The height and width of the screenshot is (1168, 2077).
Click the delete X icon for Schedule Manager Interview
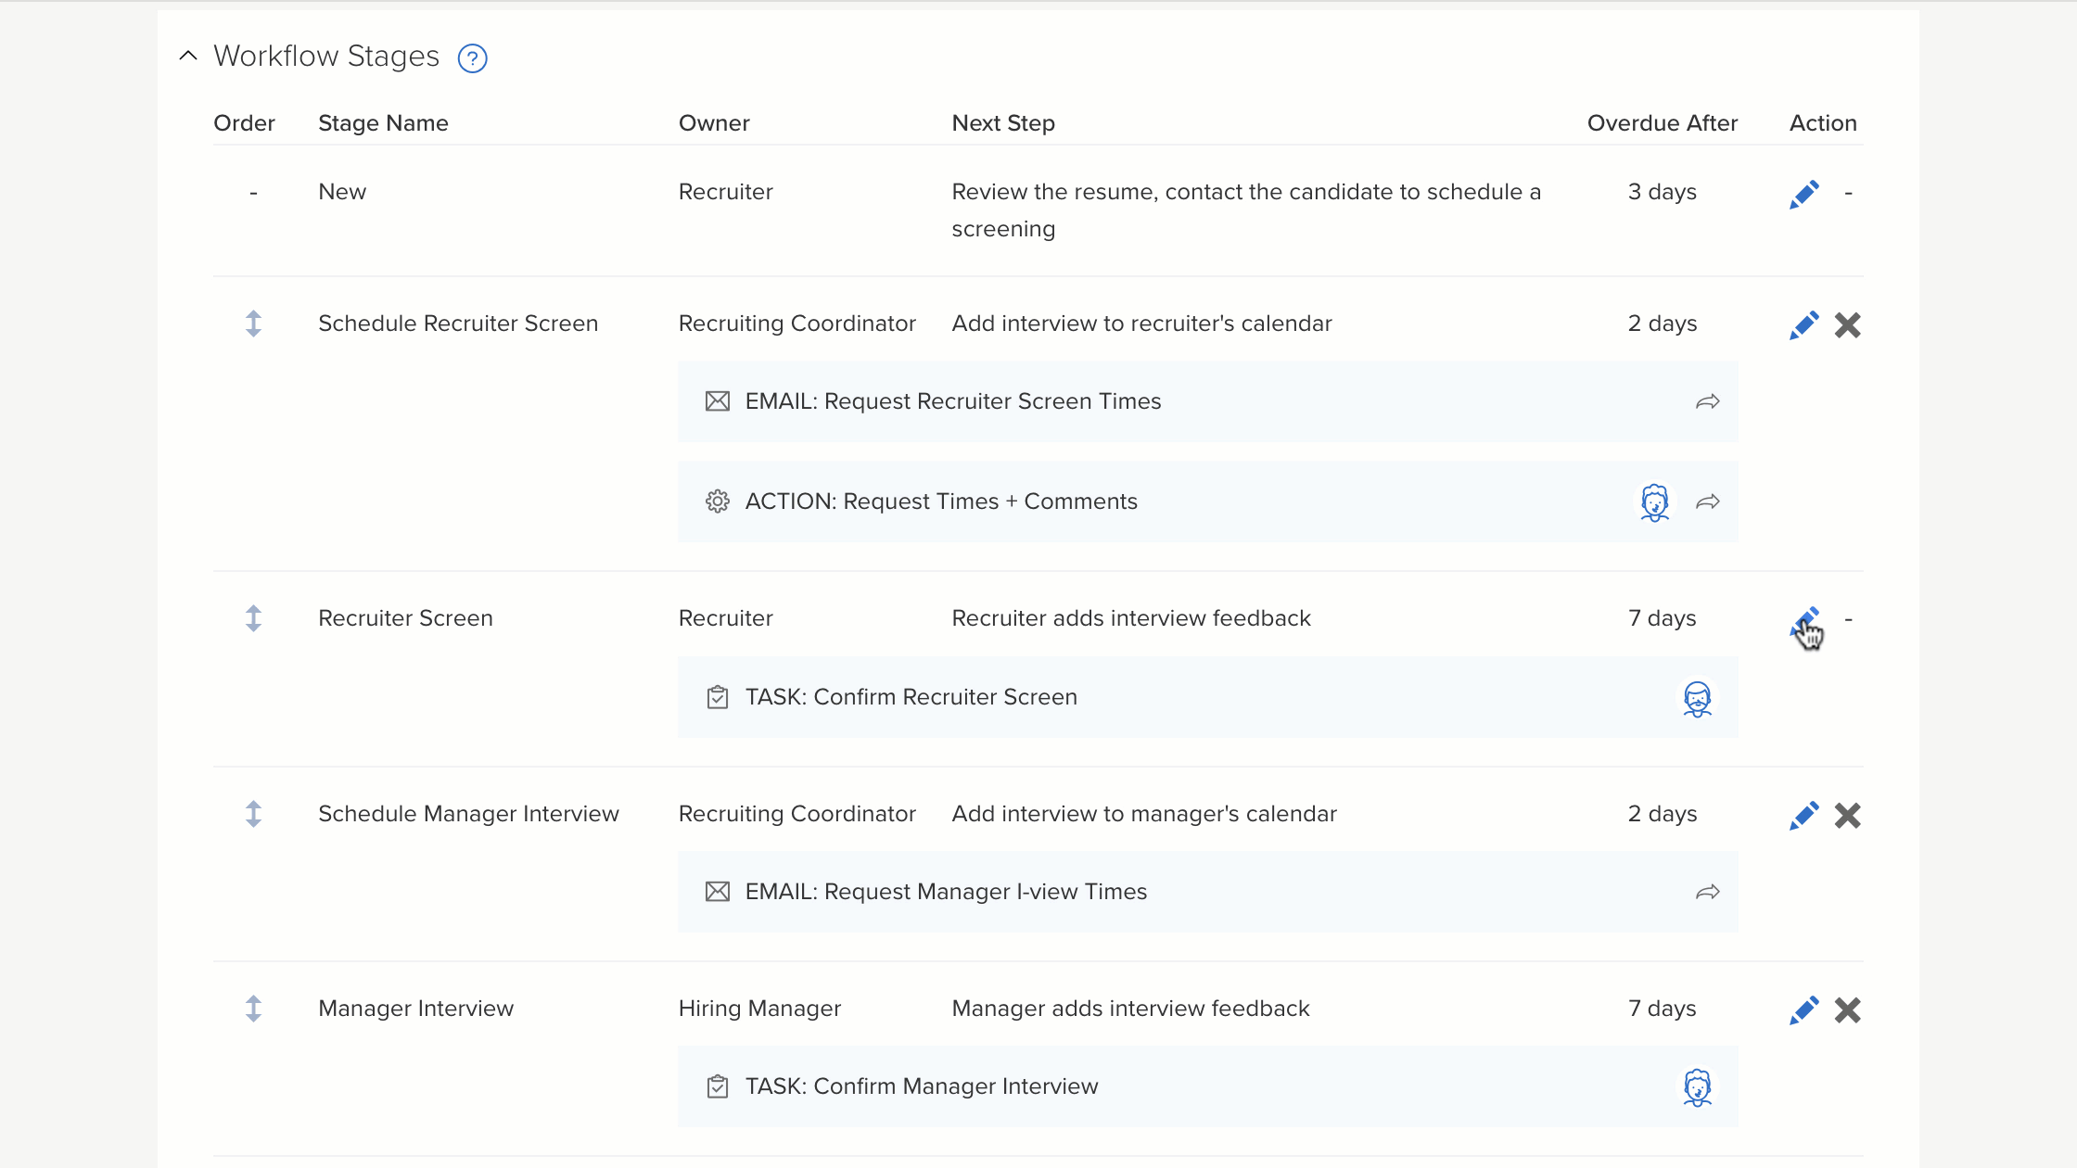[1846, 814]
